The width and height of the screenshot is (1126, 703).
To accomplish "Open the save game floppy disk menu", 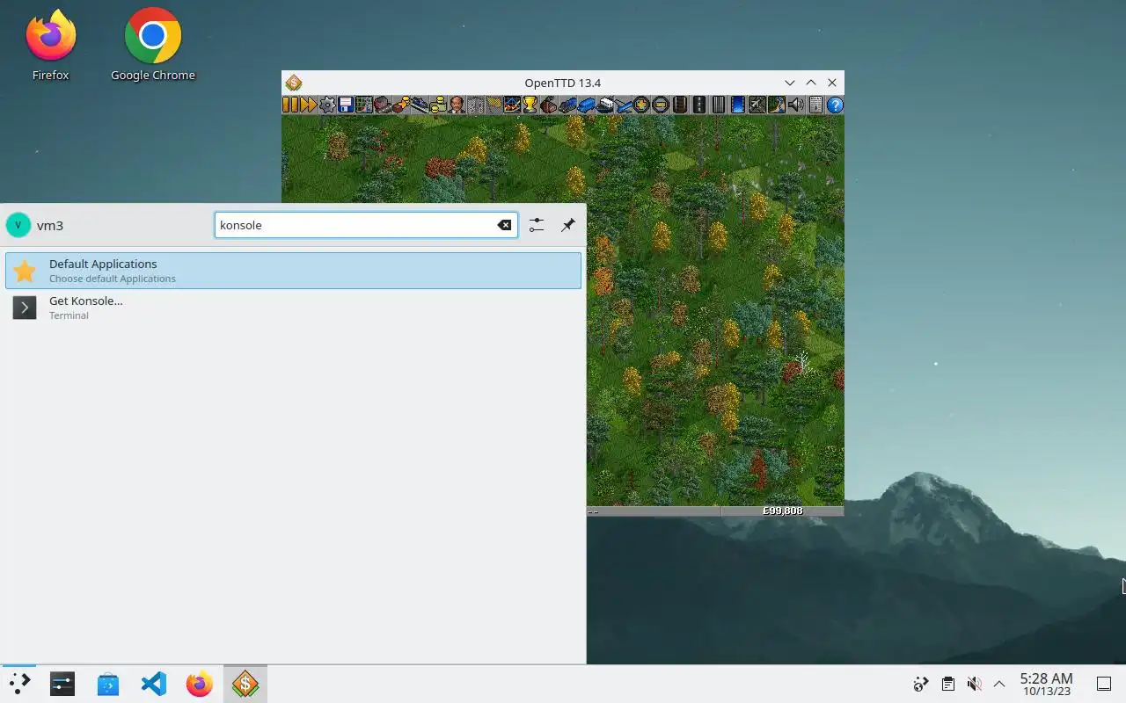I will [346, 105].
